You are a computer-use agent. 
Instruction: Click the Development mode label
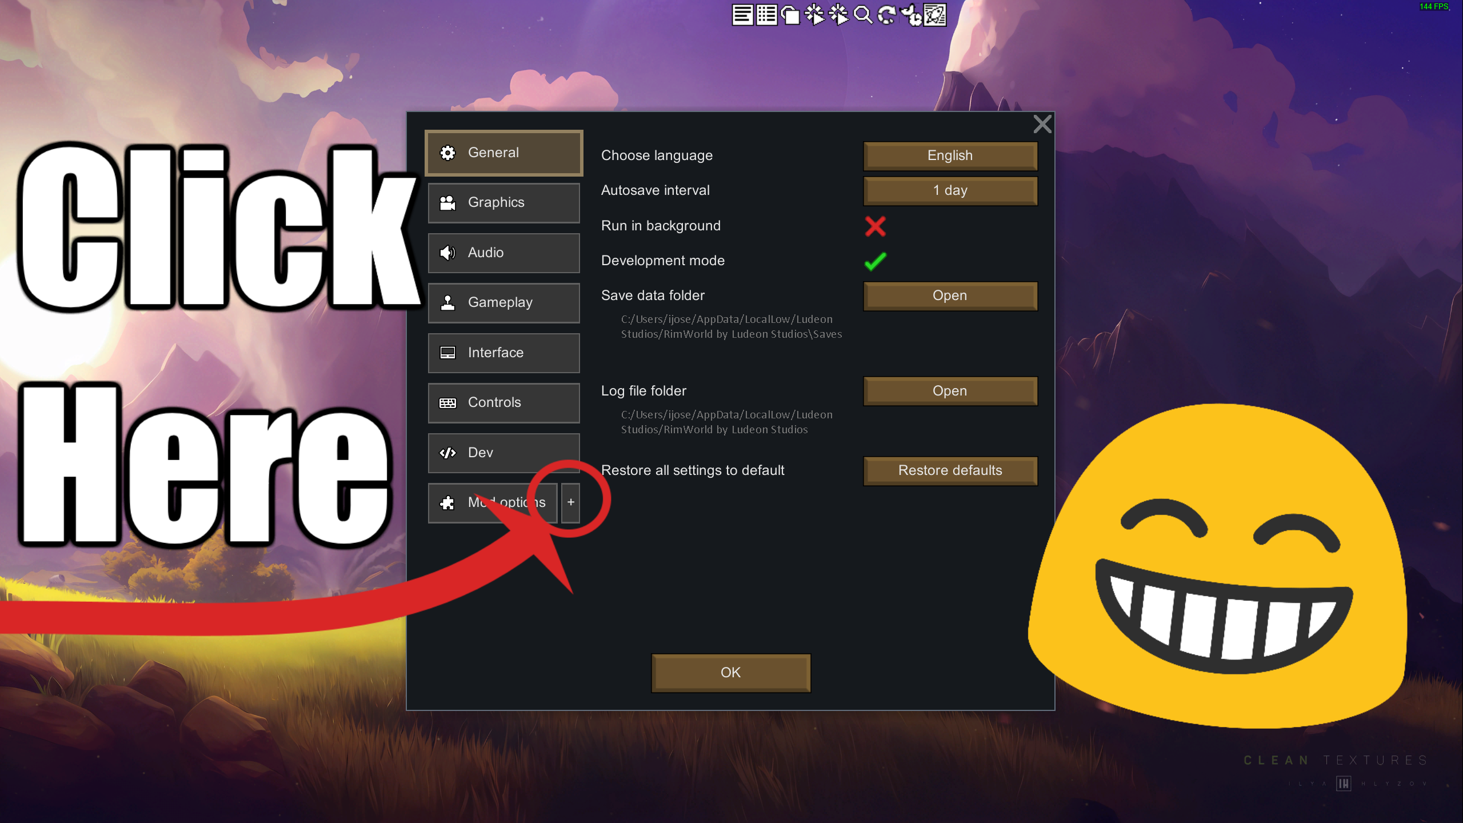[x=662, y=261]
